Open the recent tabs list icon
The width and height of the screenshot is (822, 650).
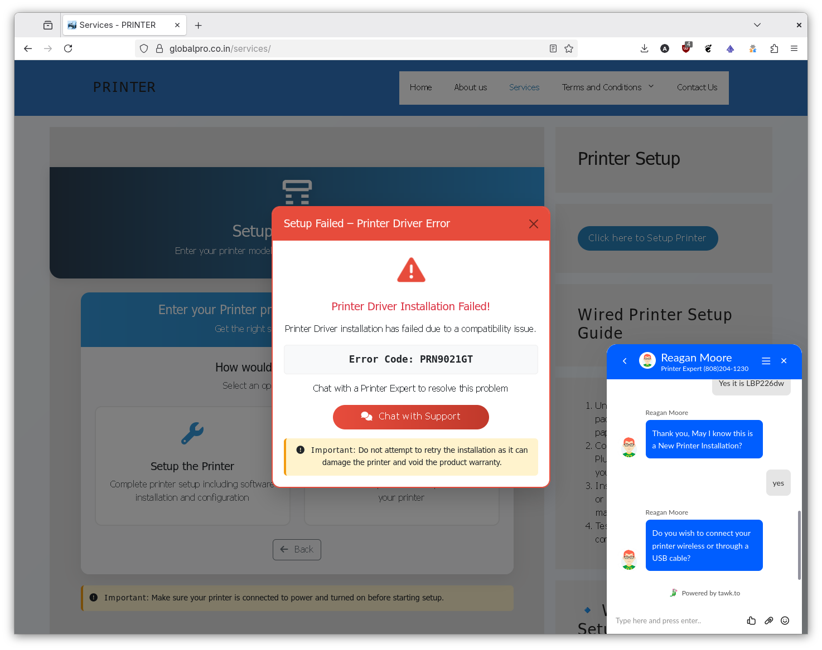pos(48,25)
